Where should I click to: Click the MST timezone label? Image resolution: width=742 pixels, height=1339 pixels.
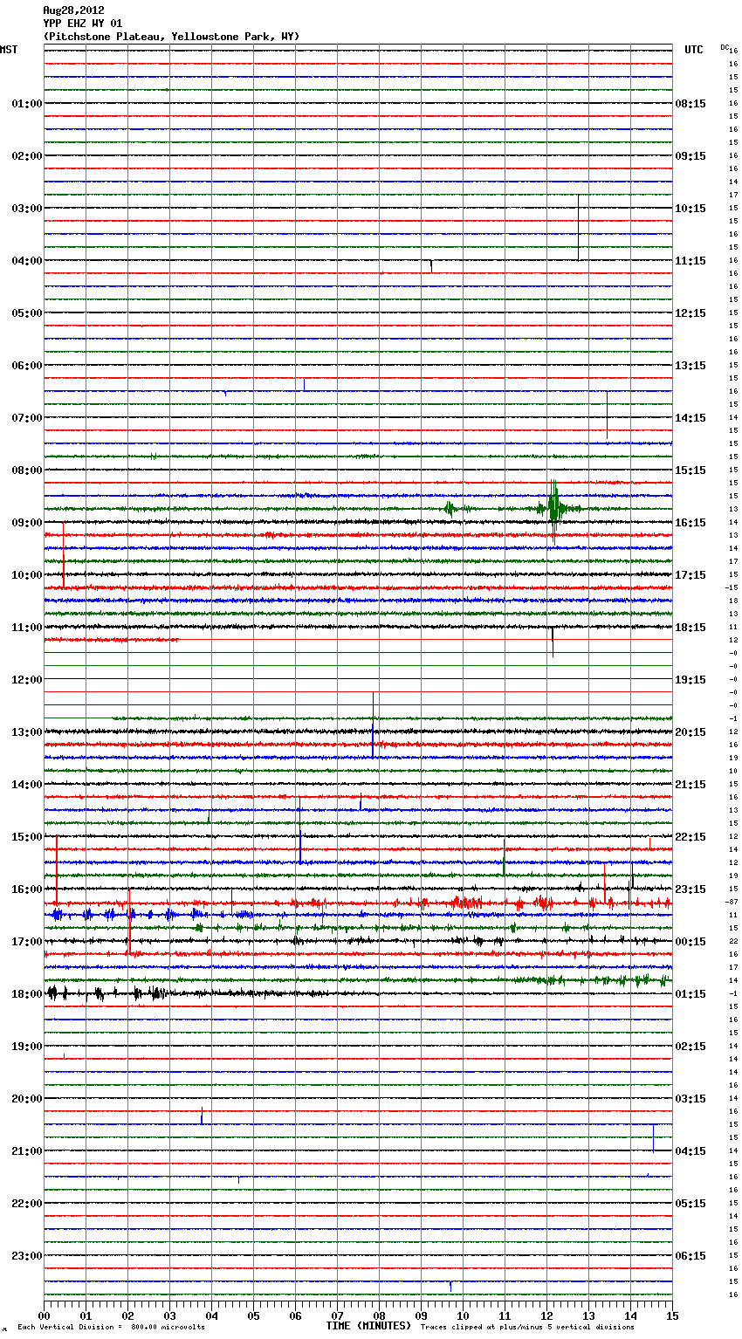(x=9, y=50)
